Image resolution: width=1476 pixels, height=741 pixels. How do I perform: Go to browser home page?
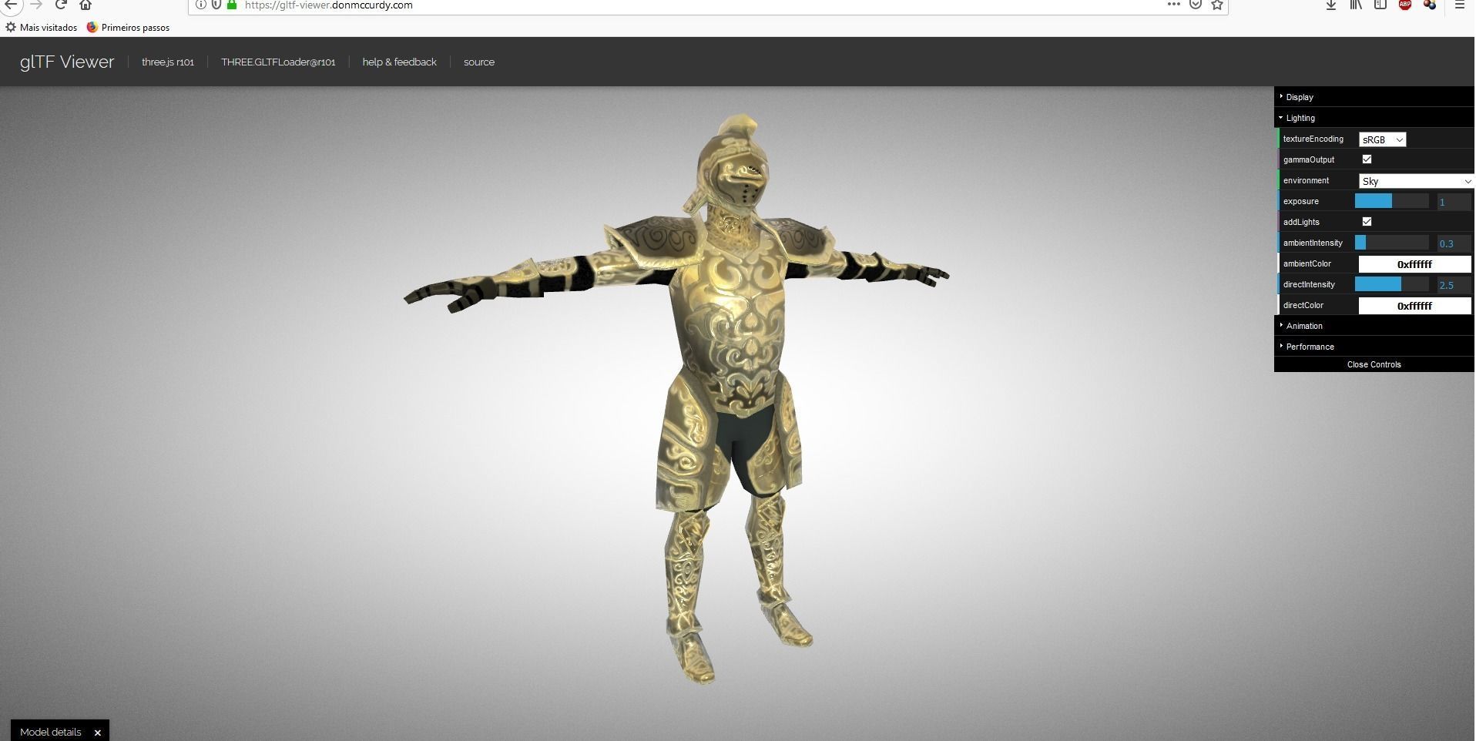click(86, 5)
